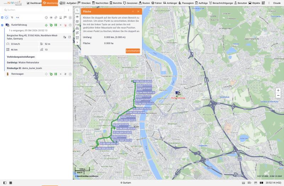284x186 pixels.
Task: Uncheck the Kurierfahrzeug checkbox
Action: 2,25
